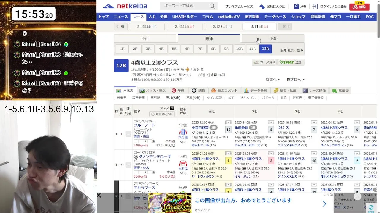
Task: Play video icon for 2026.01.25 京都 race
Action: [x=228, y=154]
